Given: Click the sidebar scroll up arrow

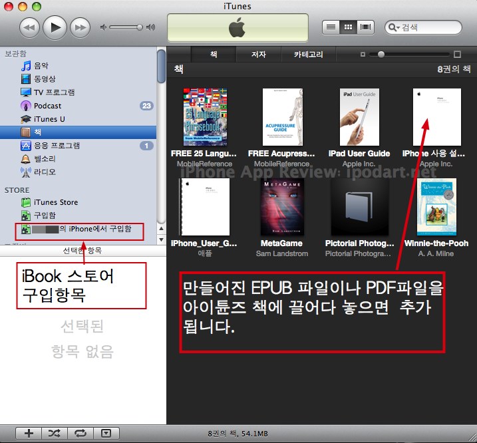Looking at the screenshot, I should click(x=162, y=229).
